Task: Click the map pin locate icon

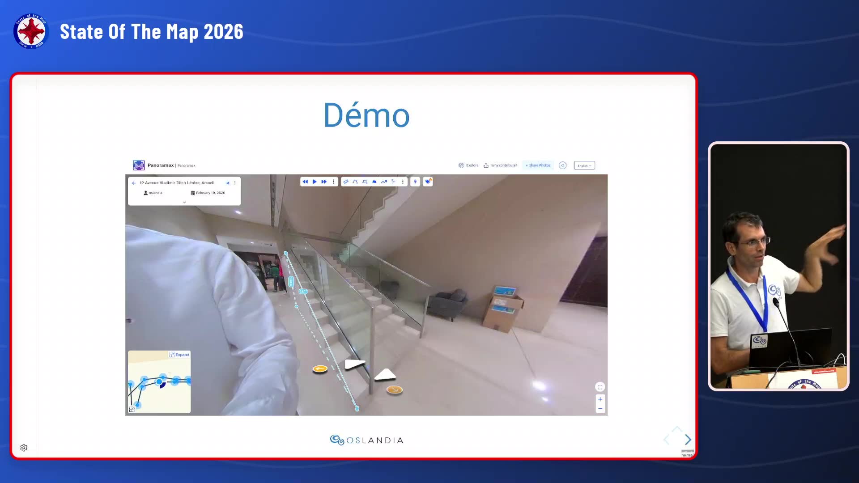Action: 415,182
